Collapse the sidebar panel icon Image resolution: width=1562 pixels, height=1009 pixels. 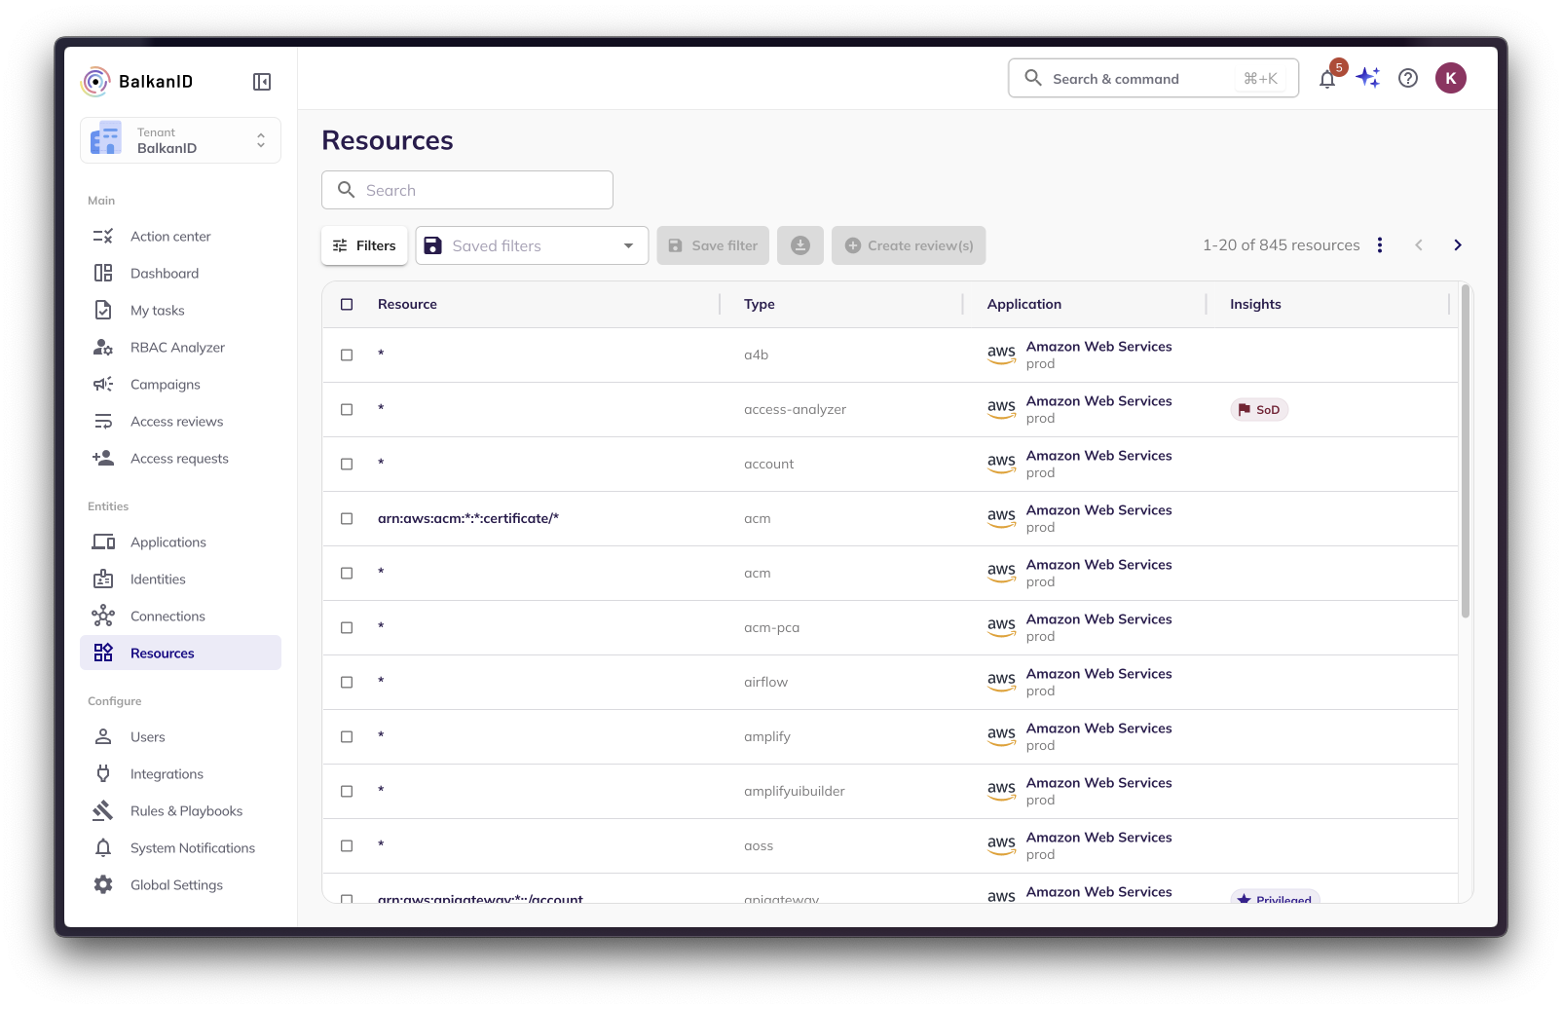pyautogui.click(x=261, y=82)
